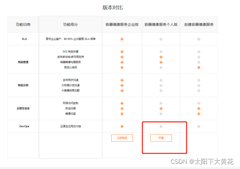
Task: Click the 全球同步加速 feature text
Action: click(71, 80)
